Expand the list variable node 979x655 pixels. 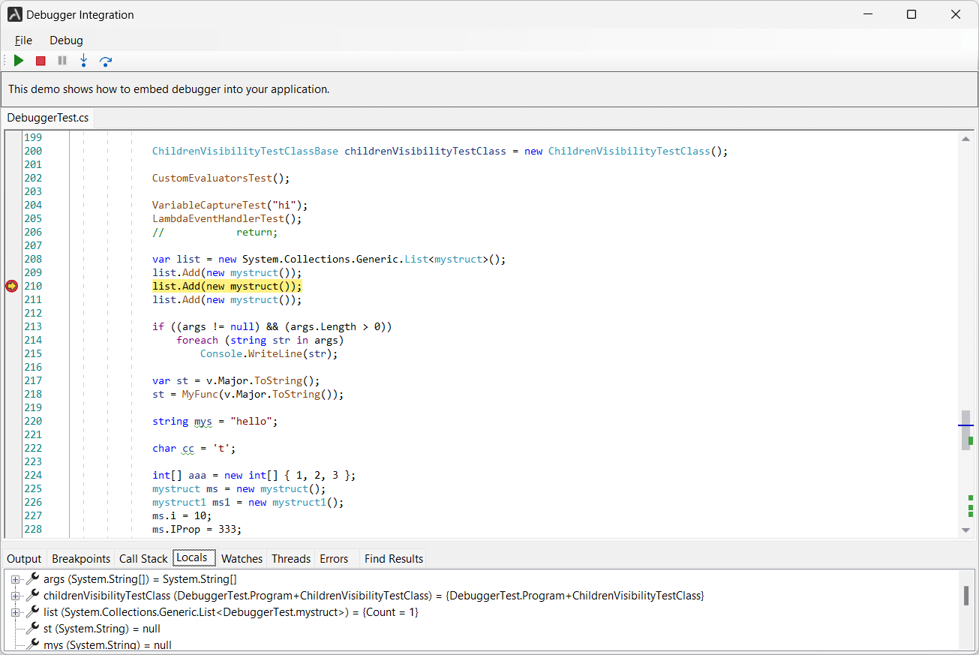coord(15,612)
